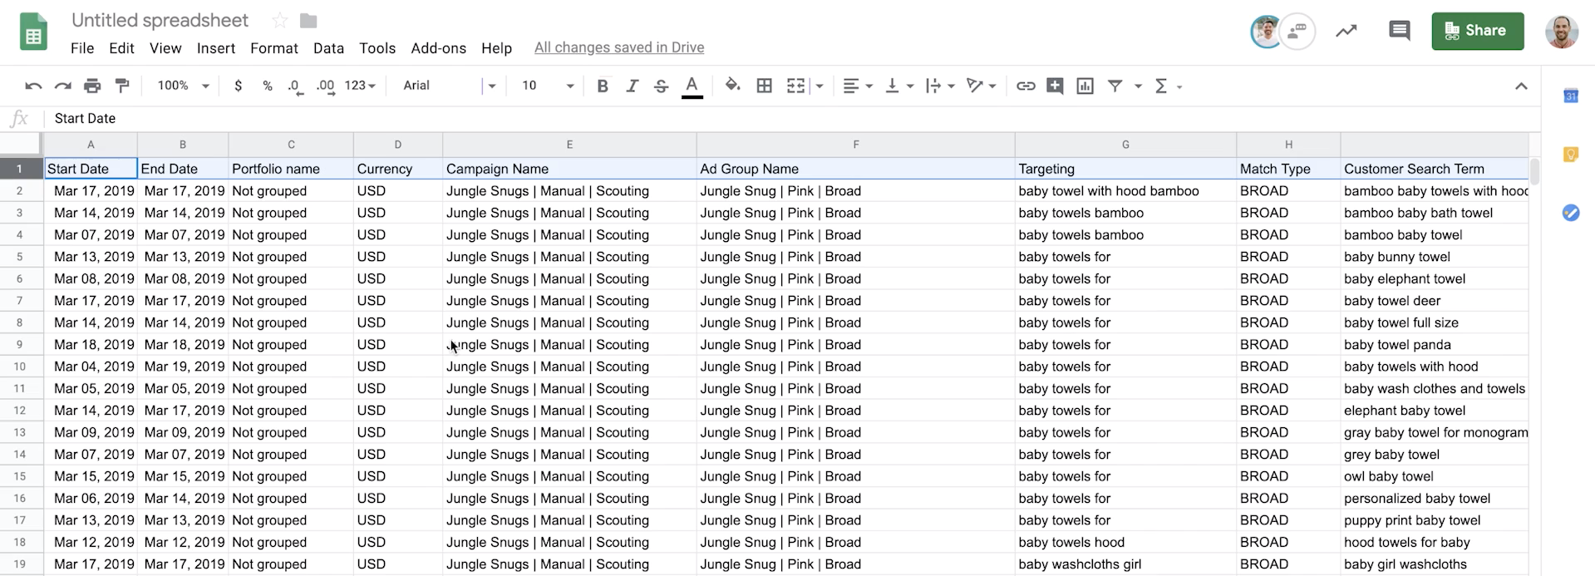
Task: Open the comment history icon
Action: (x=1399, y=32)
